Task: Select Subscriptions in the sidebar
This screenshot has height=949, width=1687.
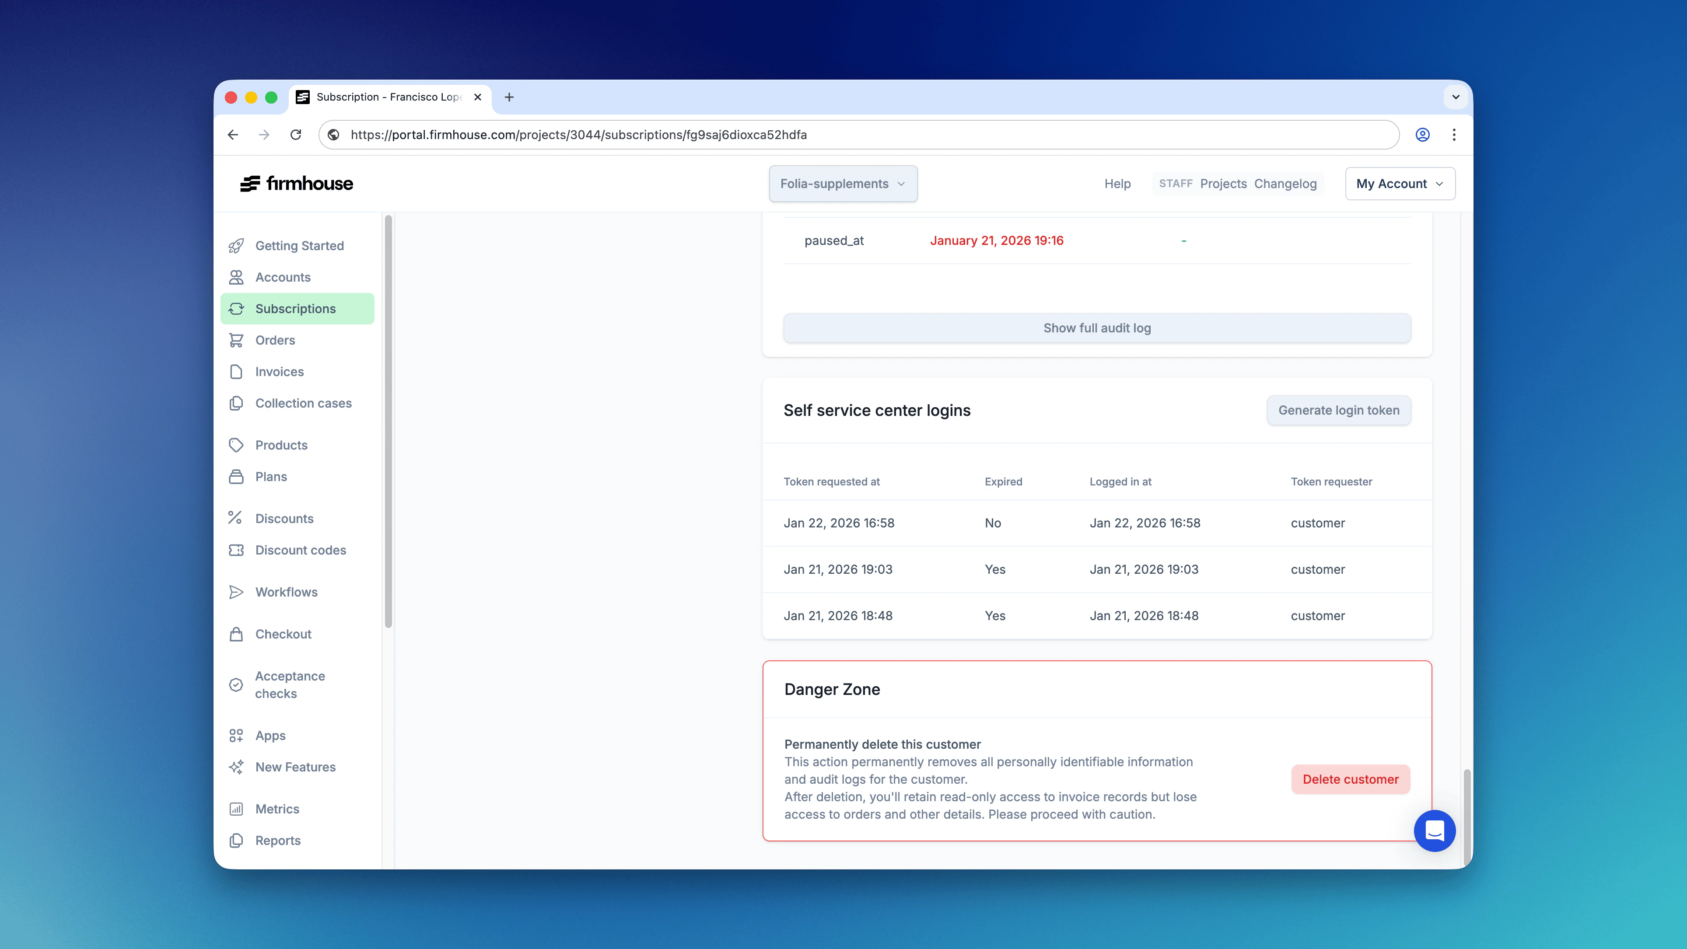Action: (x=296, y=309)
